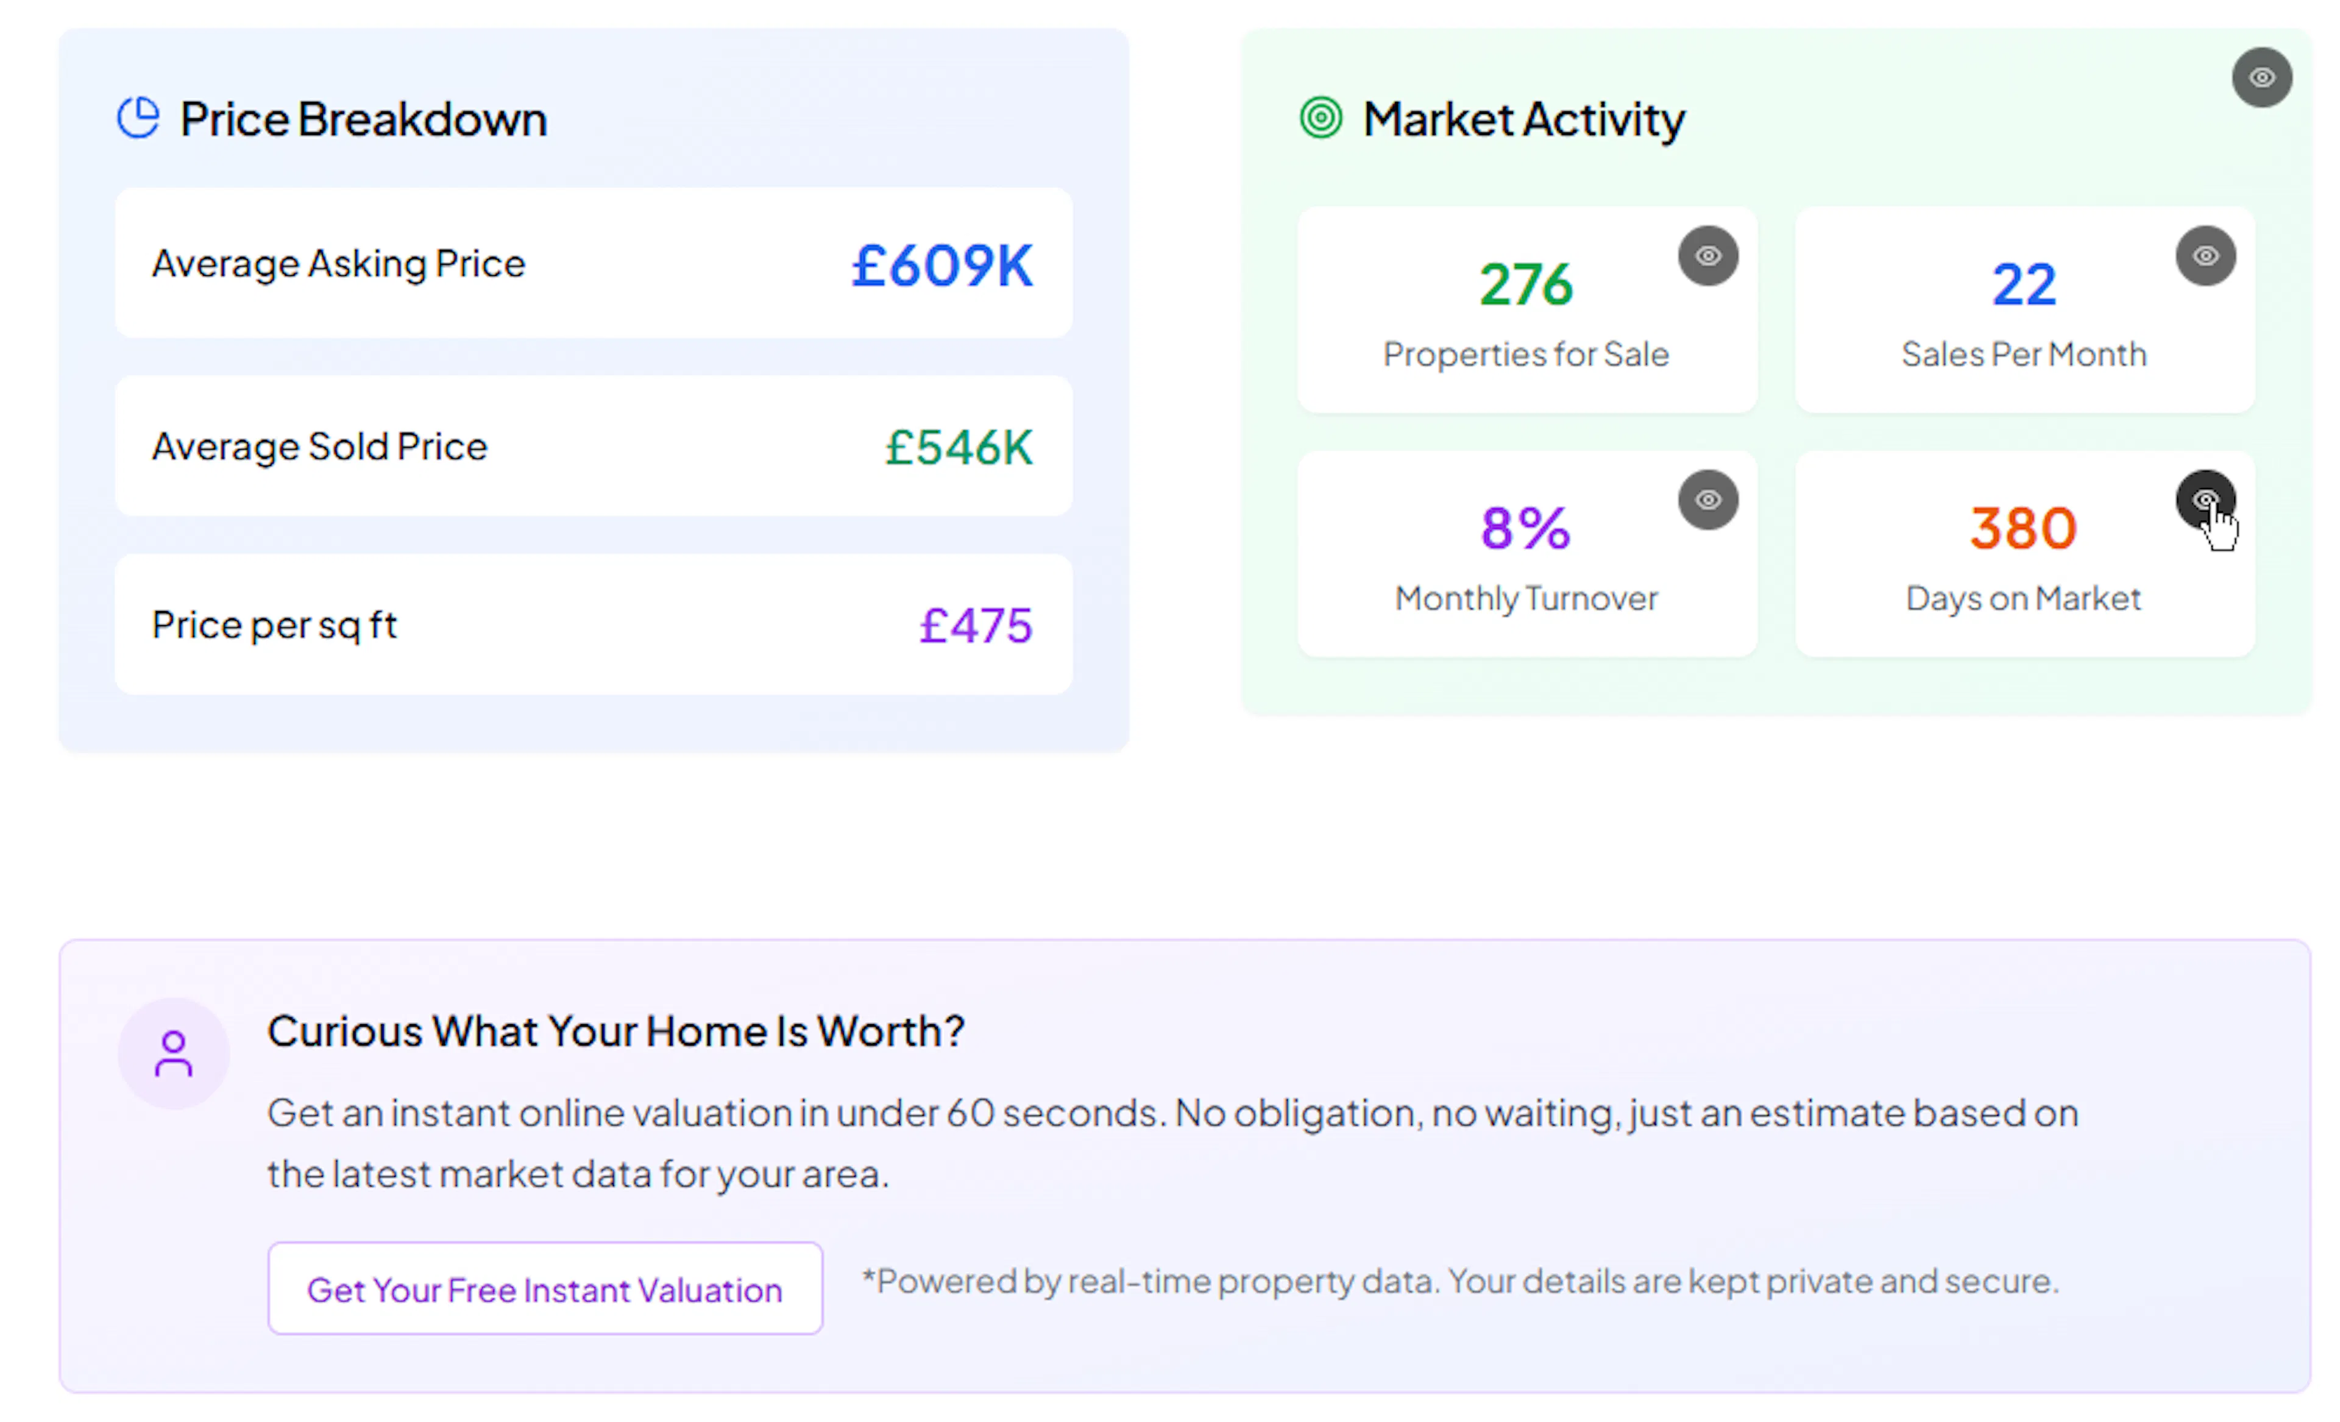Hide the Properties for Sale card
The width and height of the screenshot is (2340, 1422).
1707,256
